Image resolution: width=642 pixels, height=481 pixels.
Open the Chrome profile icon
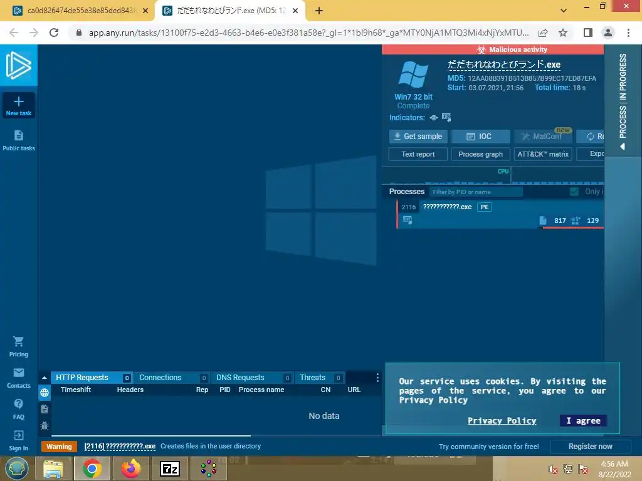608,33
